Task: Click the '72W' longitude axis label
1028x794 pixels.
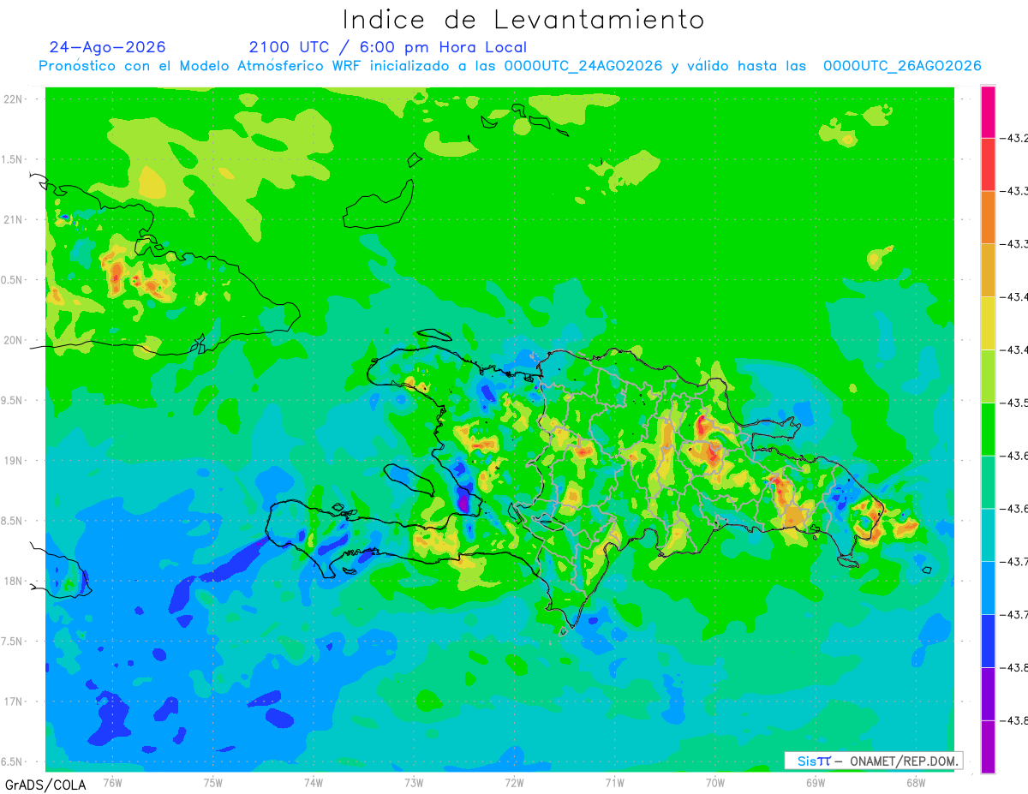Action: coord(514,782)
